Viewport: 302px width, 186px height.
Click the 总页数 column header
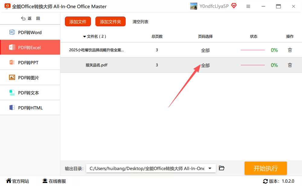coord(157,36)
